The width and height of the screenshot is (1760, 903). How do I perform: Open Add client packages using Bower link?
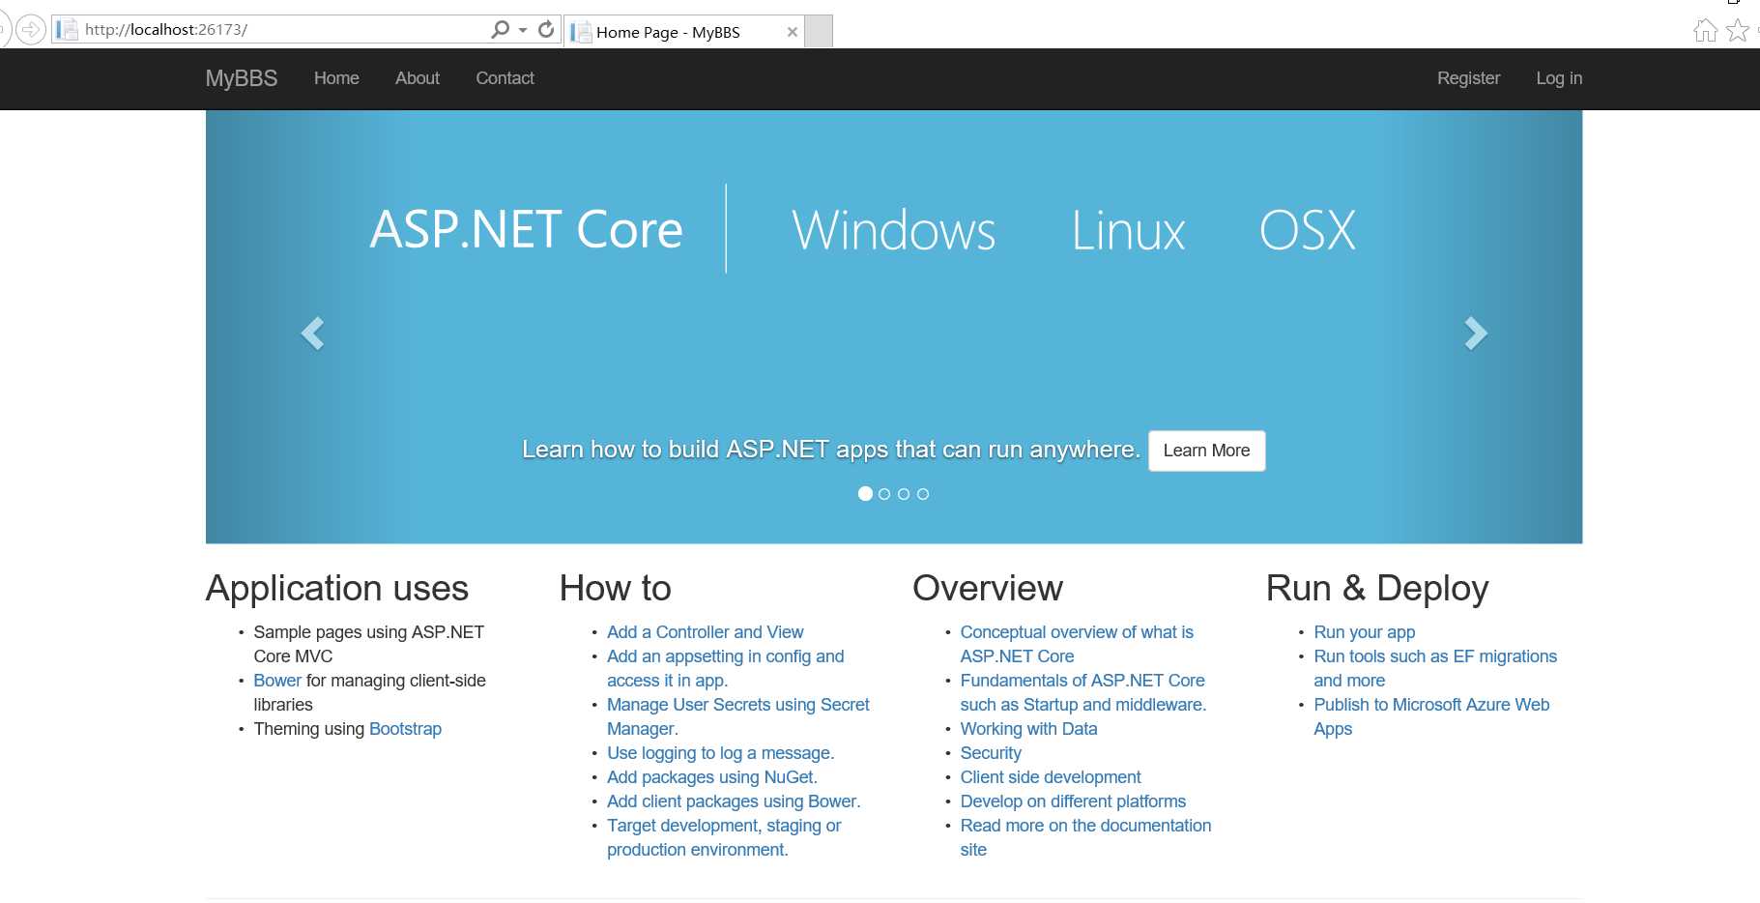(734, 801)
